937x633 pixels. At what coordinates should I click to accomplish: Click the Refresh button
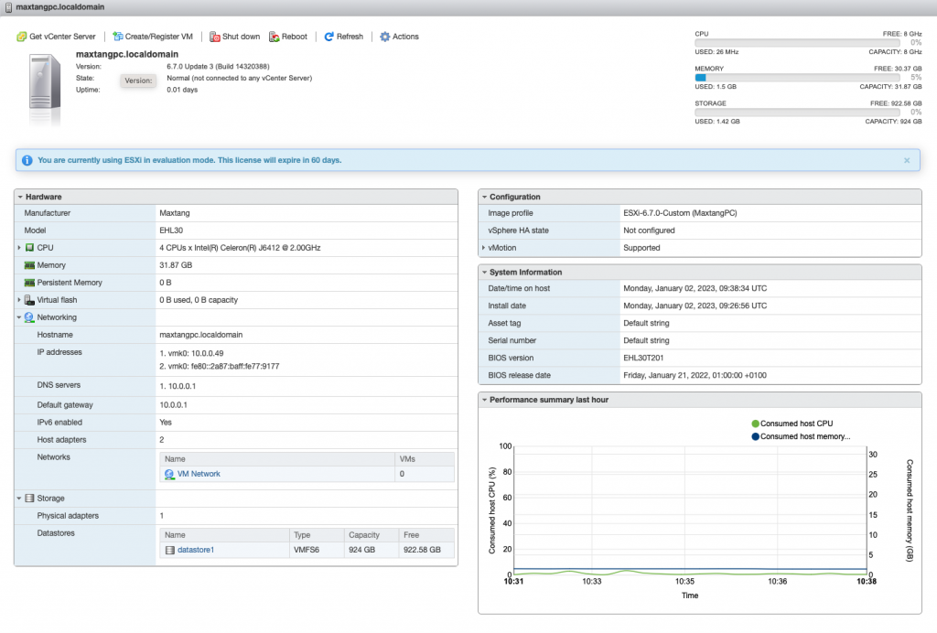[344, 37]
